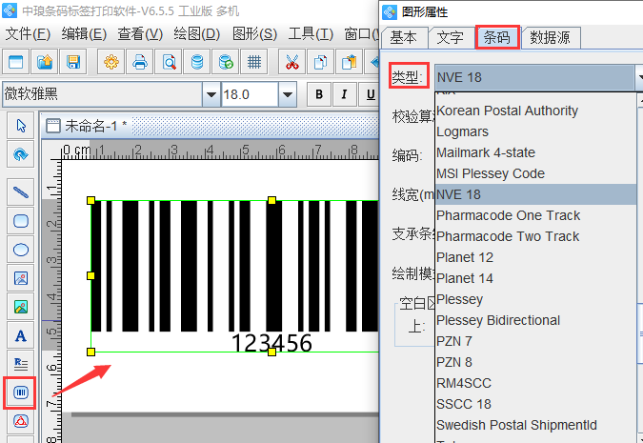Select the 未命名-1 document tab
This screenshot has height=443, width=643.
pyautogui.click(x=87, y=126)
